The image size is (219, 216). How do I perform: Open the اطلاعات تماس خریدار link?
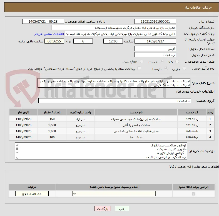(49, 34)
